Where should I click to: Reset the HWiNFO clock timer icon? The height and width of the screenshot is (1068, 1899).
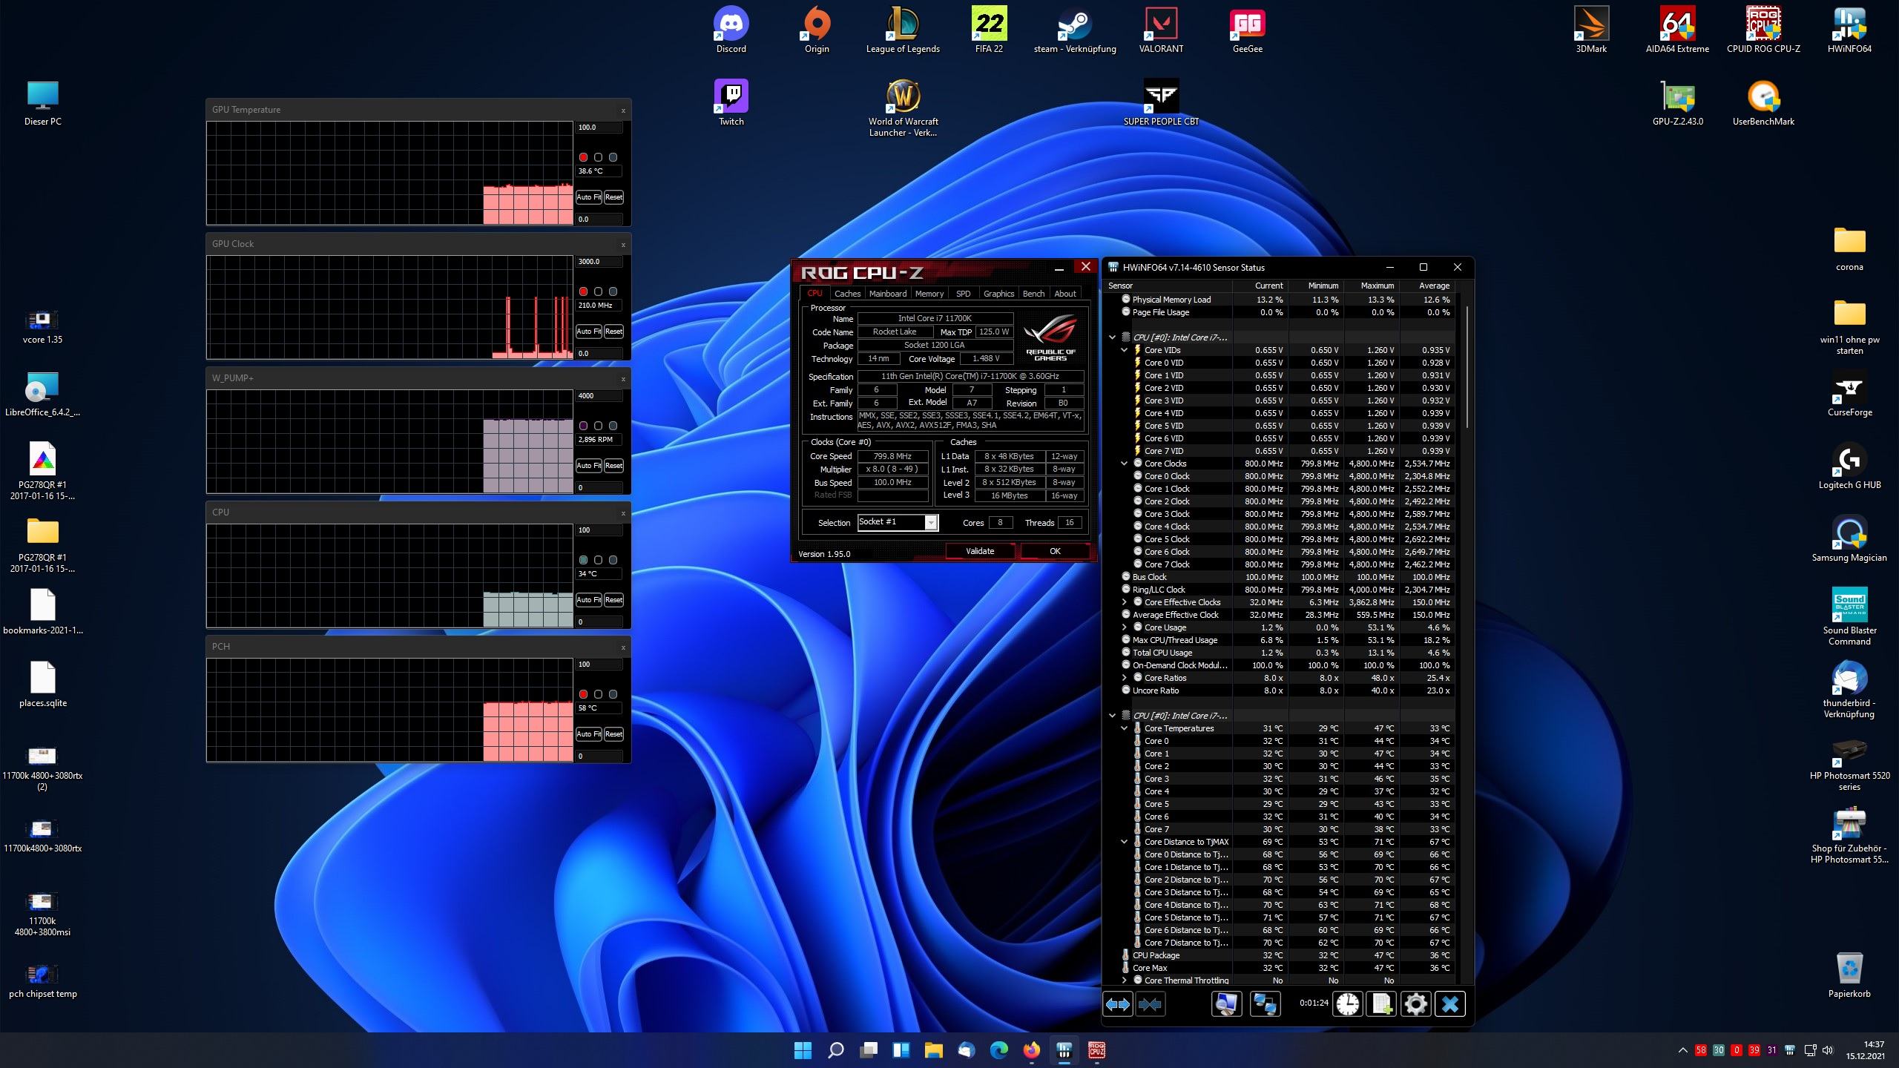tap(1347, 1004)
